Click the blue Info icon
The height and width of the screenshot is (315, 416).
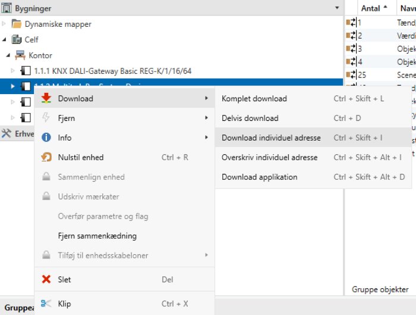46,138
